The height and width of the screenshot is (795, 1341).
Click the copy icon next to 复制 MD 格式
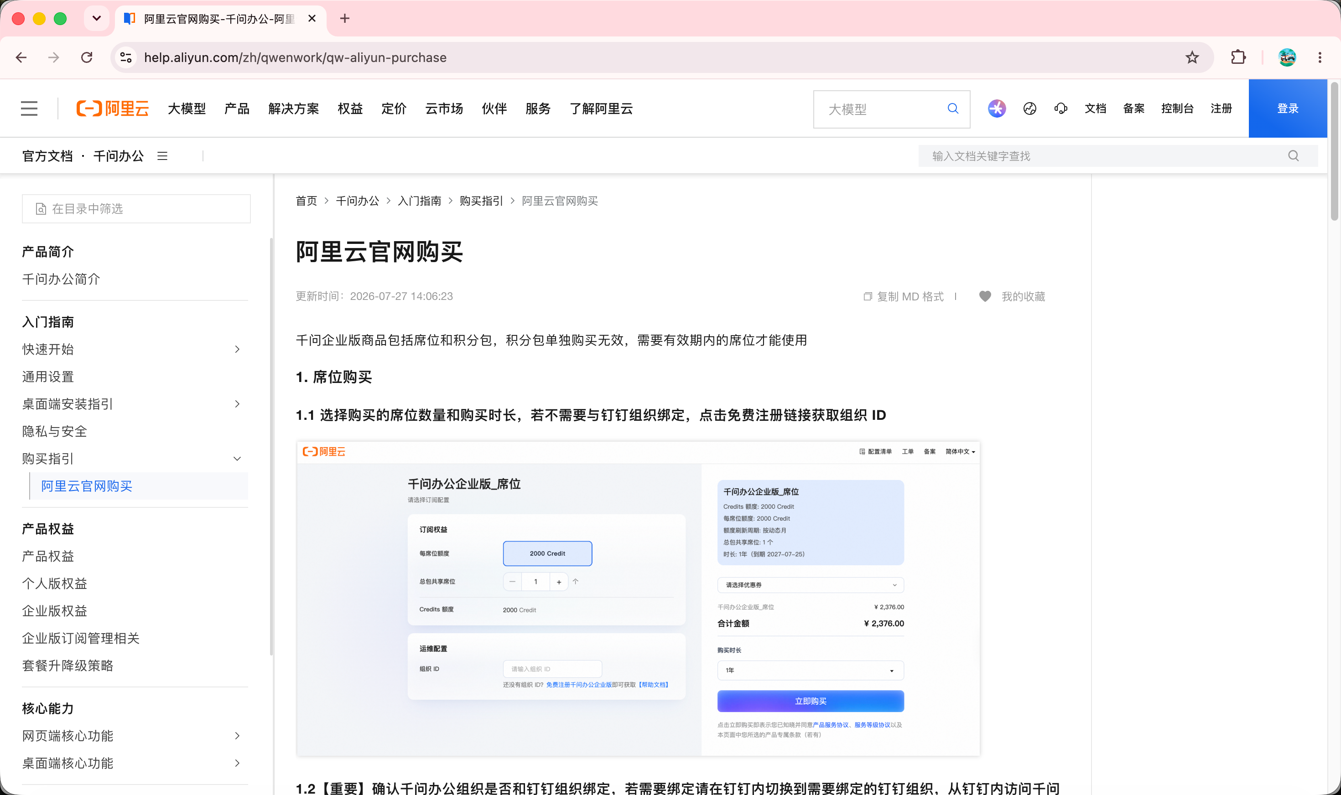click(x=867, y=296)
